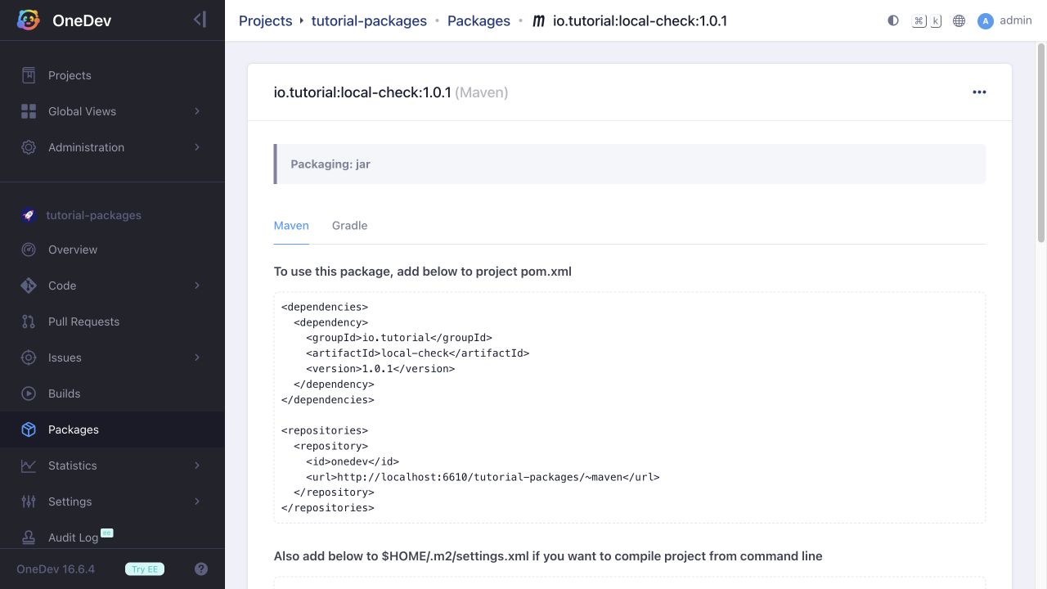Click the Packages cube icon
The height and width of the screenshot is (589, 1047).
(29, 429)
